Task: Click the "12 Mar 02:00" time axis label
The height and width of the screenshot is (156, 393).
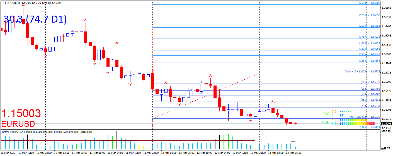Action: tap(169, 153)
